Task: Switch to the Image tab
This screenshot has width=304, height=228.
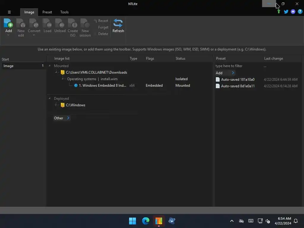Action: point(29,12)
